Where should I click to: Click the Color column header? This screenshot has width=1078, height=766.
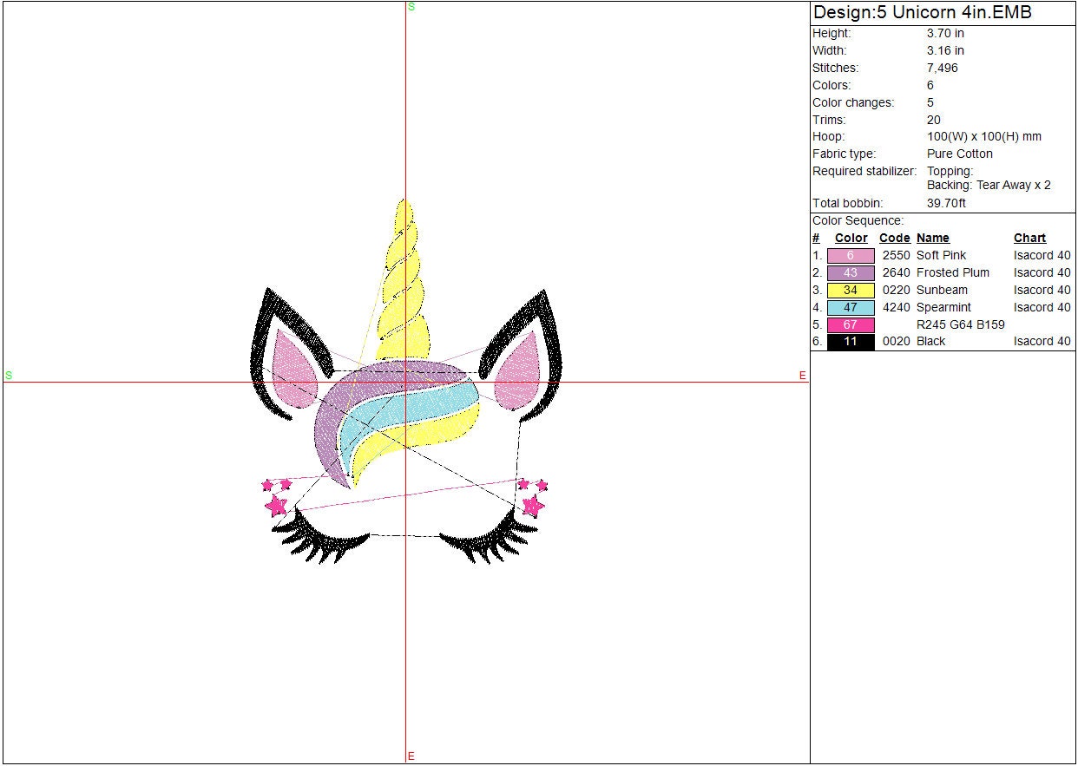tap(851, 238)
